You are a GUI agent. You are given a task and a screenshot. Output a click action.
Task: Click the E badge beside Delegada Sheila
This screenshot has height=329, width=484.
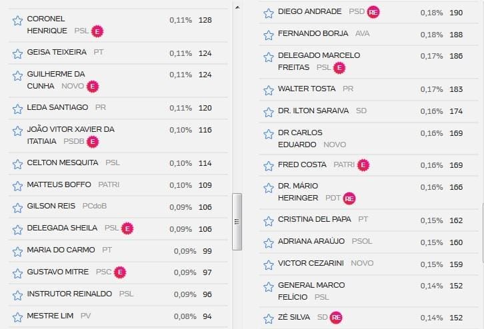pos(127,228)
